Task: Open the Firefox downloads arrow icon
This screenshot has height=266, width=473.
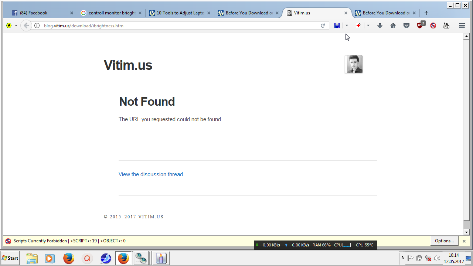Action: 380,25
